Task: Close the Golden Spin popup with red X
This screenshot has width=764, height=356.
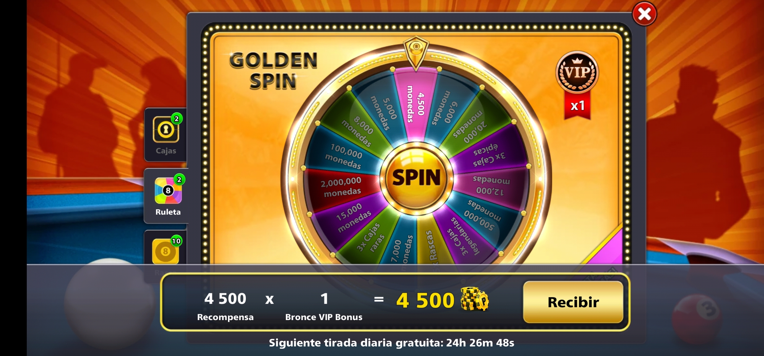Action: [x=644, y=14]
